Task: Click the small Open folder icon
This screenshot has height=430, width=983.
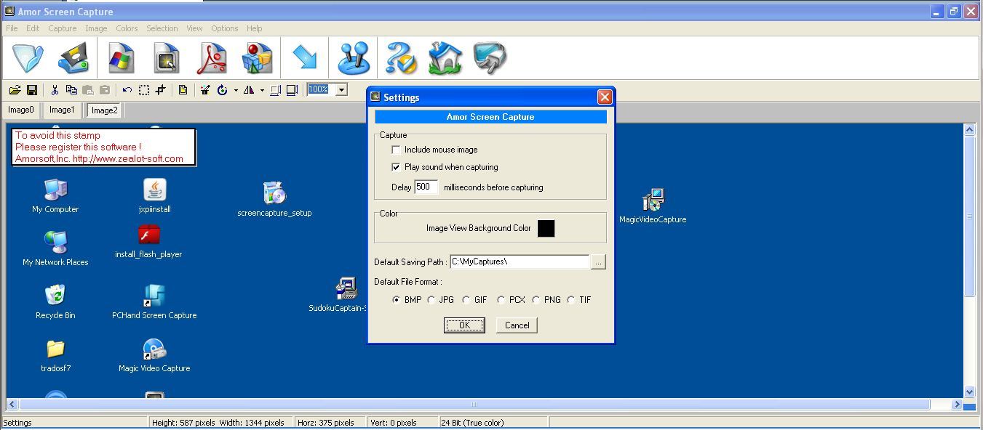Action: point(15,90)
